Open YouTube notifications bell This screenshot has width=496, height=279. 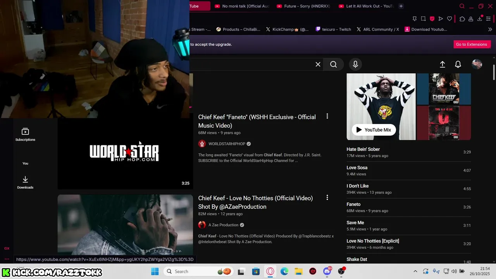coord(458,64)
